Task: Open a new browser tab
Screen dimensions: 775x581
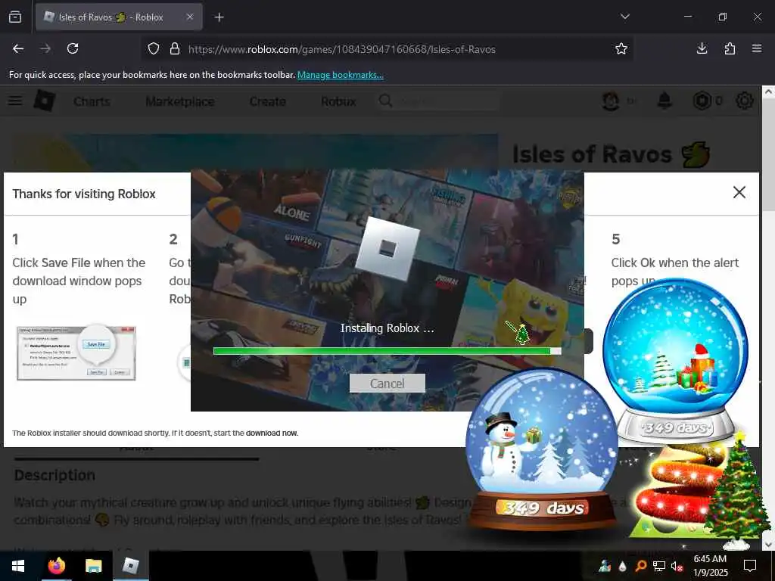Action: [219, 17]
